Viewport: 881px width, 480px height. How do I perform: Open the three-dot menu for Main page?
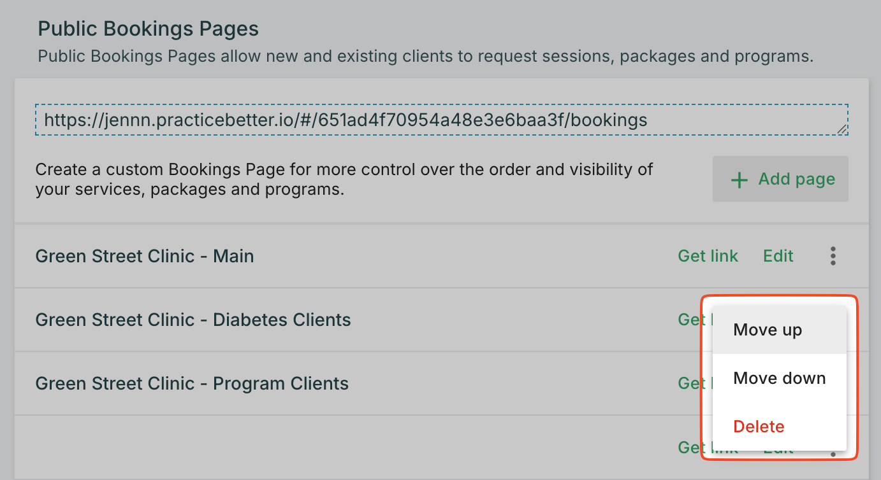click(833, 256)
